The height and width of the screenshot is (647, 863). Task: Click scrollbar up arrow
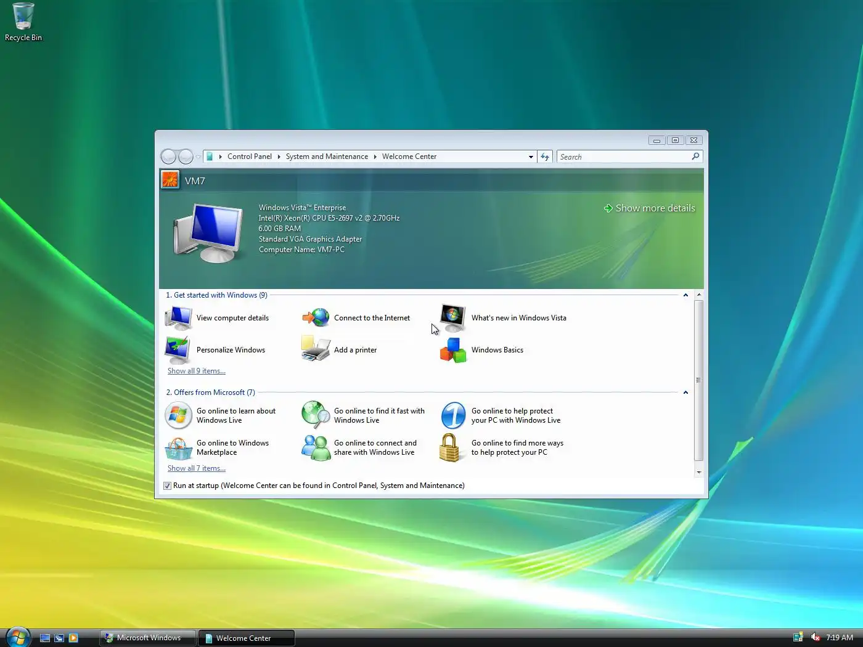(699, 295)
